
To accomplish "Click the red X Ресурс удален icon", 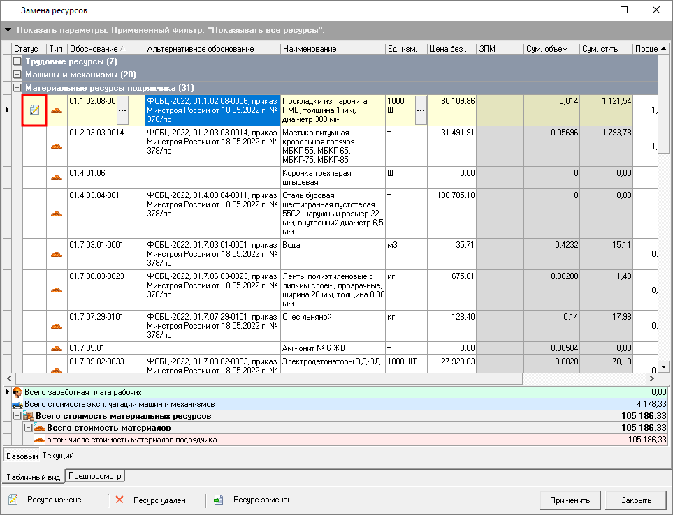I will point(120,500).
